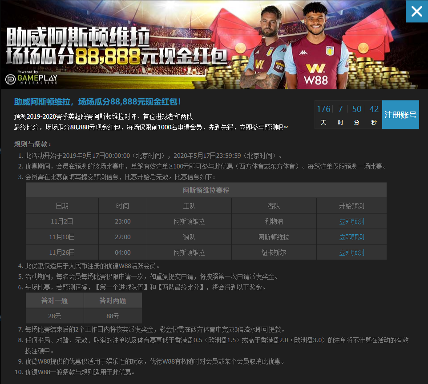Screen dimensions: 428x384
Task: Click the 28元 prize cell
Action: pyautogui.click(x=55, y=316)
